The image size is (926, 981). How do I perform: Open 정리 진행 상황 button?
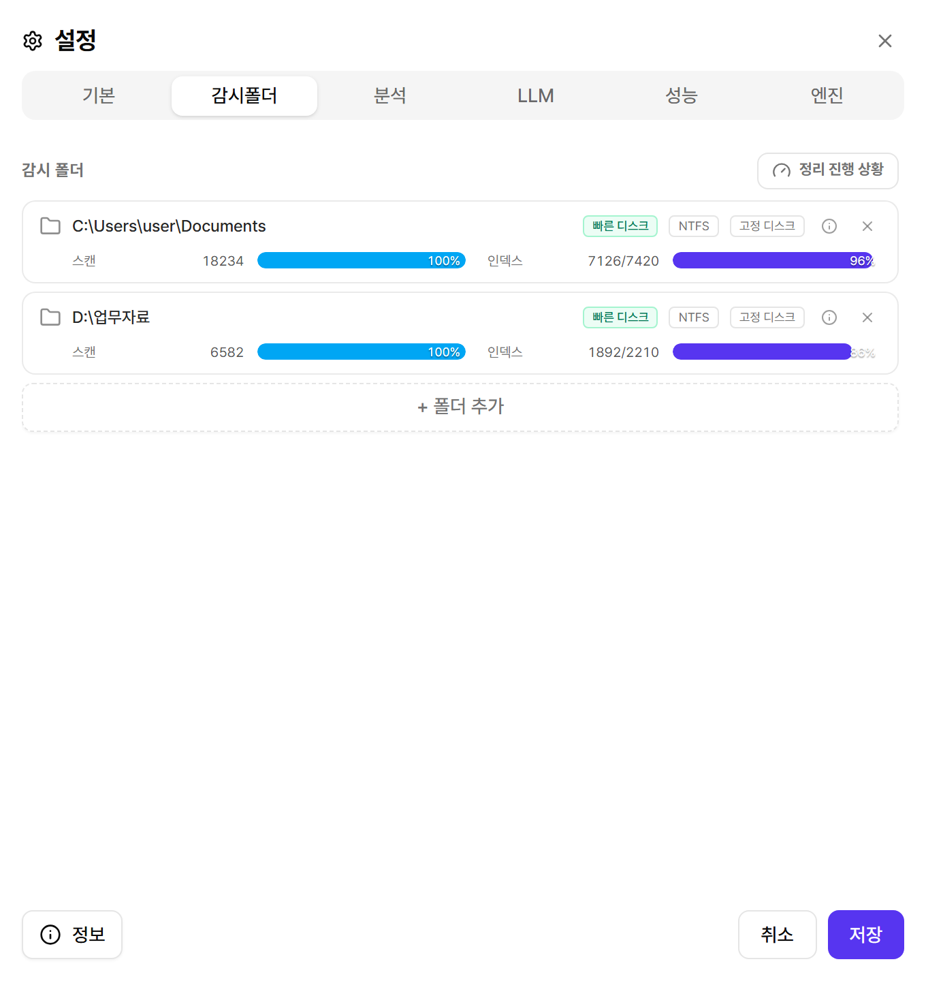click(x=828, y=170)
